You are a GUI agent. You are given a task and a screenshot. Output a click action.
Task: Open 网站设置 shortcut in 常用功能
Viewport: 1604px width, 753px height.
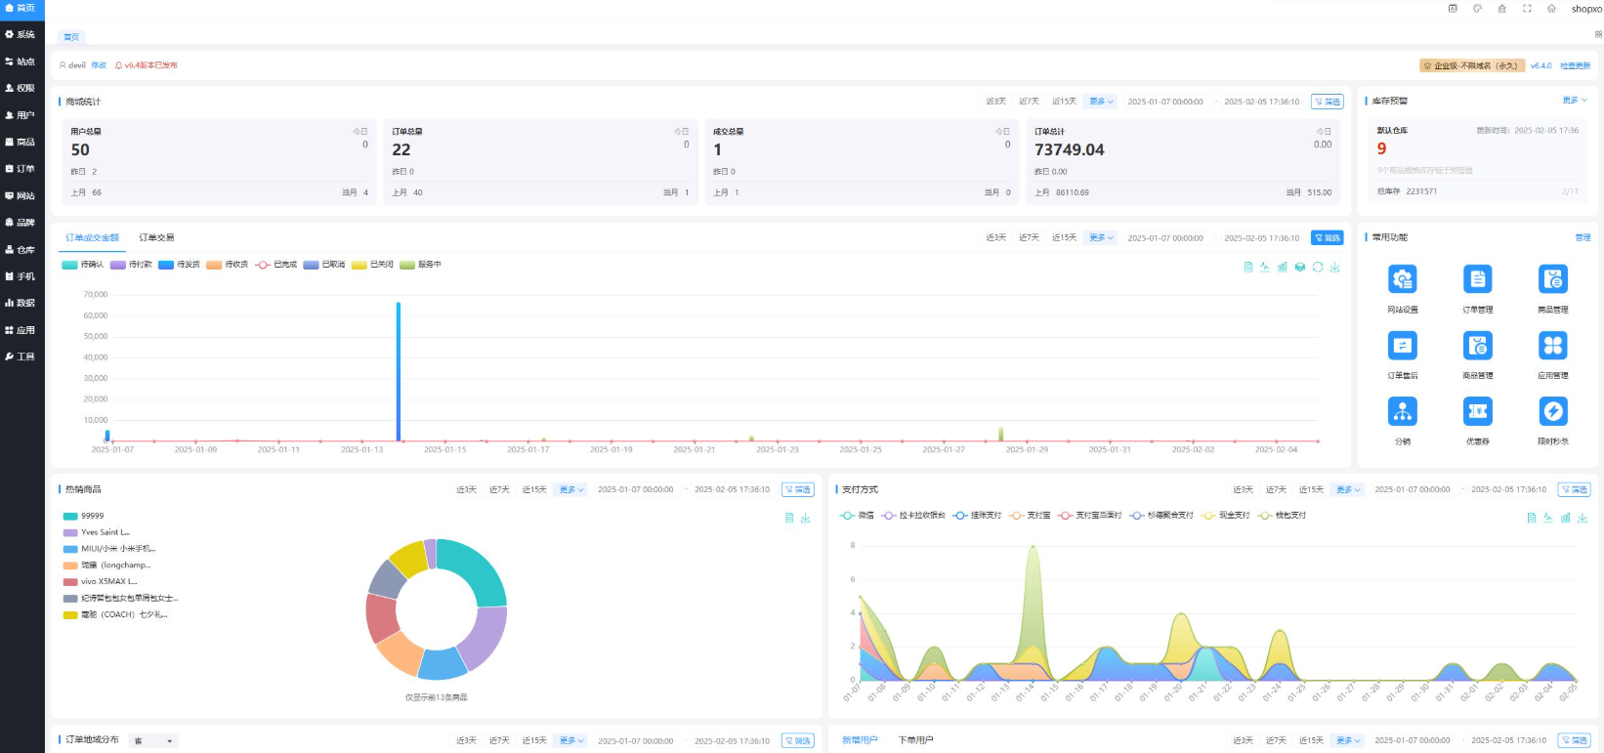click(x=1403, y=279)
